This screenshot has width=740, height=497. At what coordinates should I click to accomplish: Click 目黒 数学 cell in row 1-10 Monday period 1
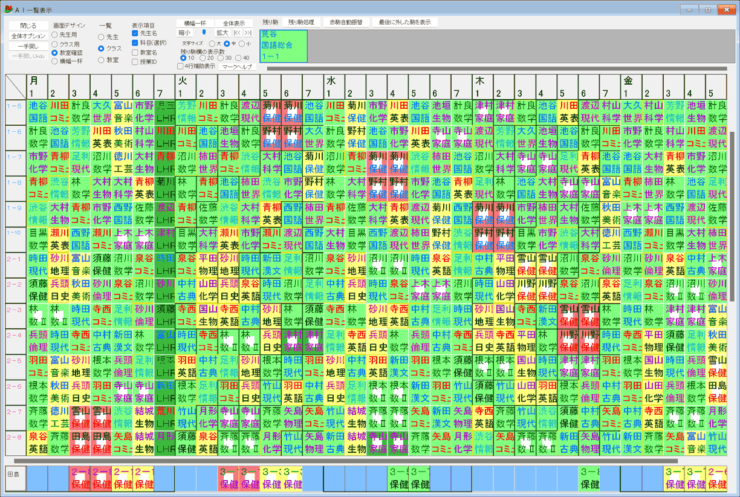click(37, 239)
